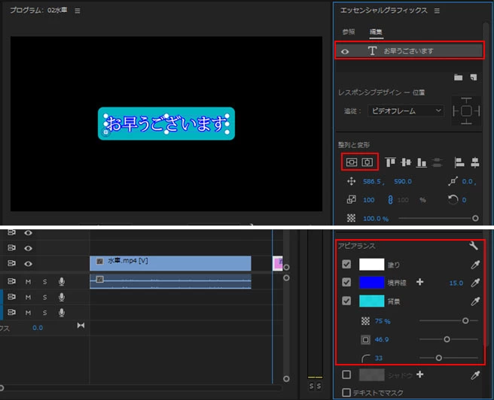Pick stroke color with eyedropper
The width and height of the screenshot is (494, 400).
coord(475,283)
